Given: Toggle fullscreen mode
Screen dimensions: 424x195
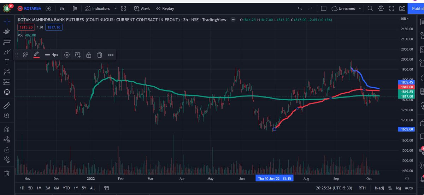Looking at the screenshot, I should click(x=391, y=8).
